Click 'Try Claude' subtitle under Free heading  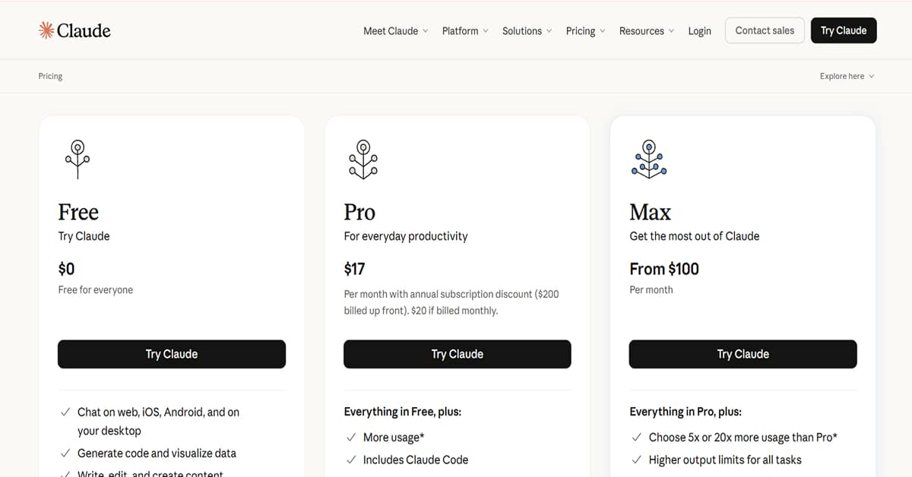pyautogui.click(x=84, y=236)
